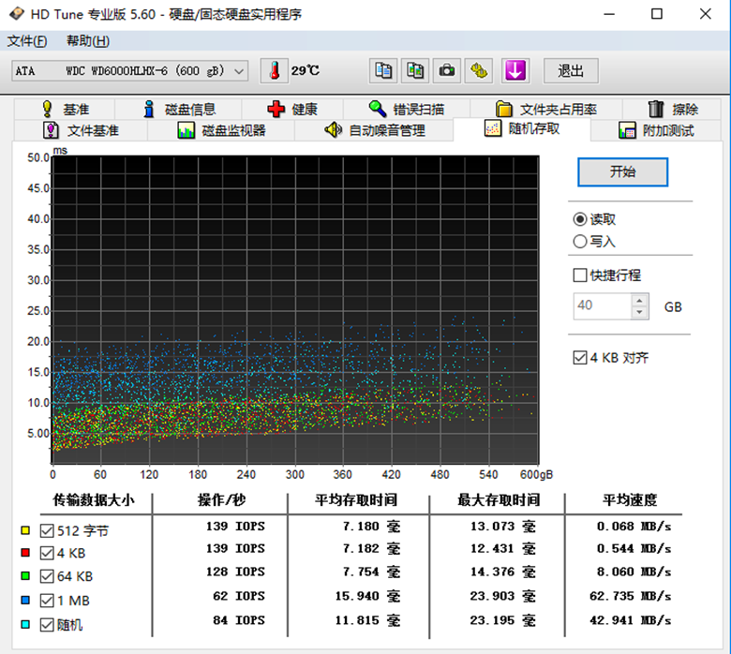Click the 40 GB input field

pos(603,306)
